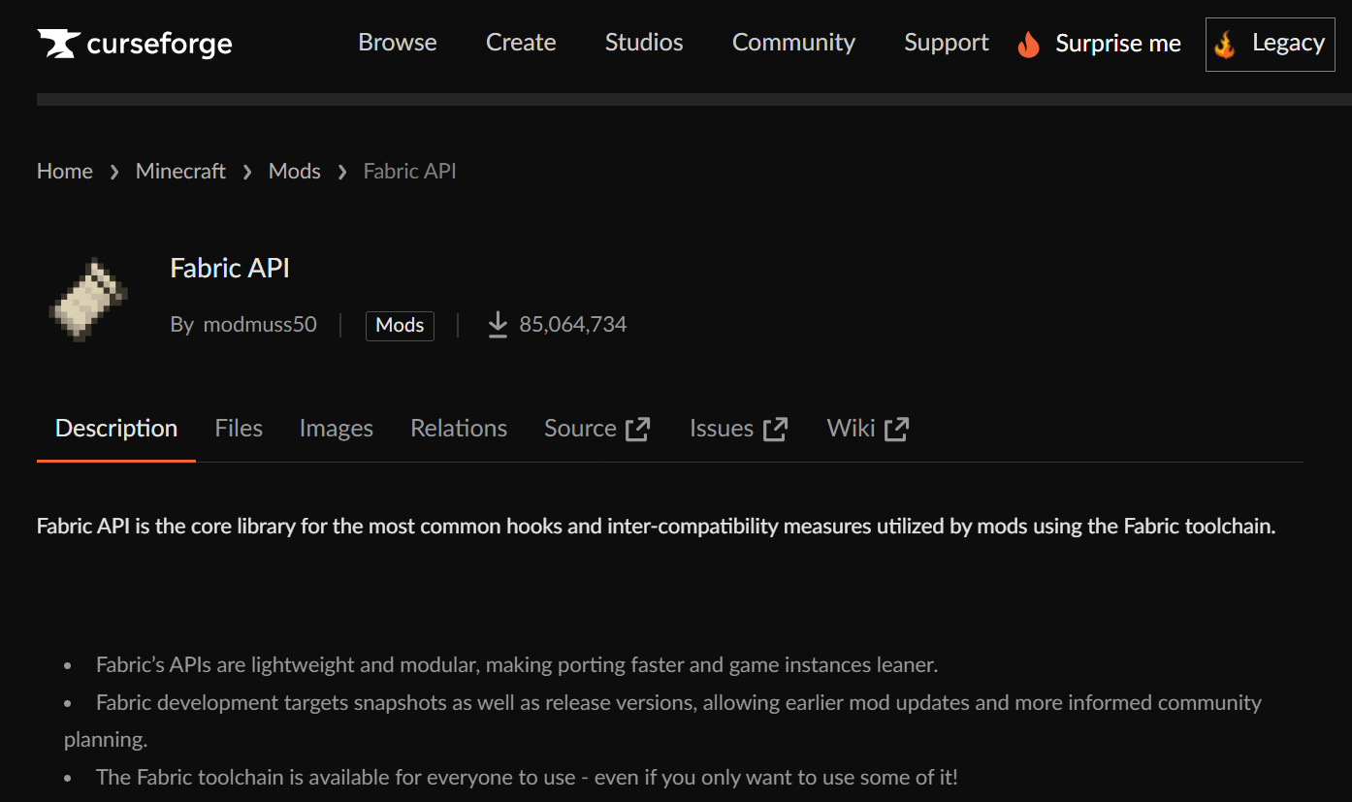Click the download arrow icon
This screenshot has height=802, width=1352.
click(498, 325)
